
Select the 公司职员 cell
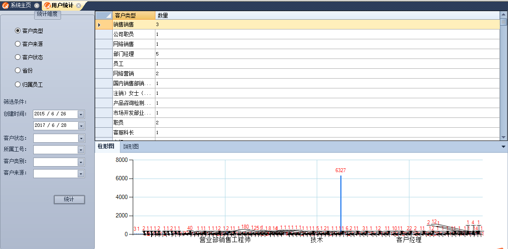coord(134,34)
